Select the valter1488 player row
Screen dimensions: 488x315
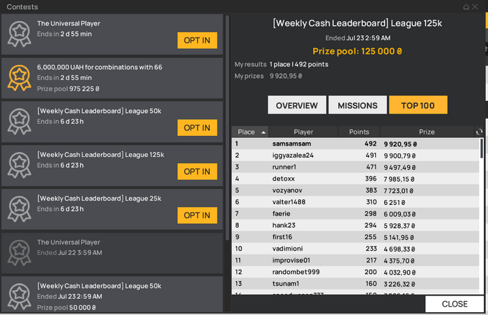(x=356, y=202)
